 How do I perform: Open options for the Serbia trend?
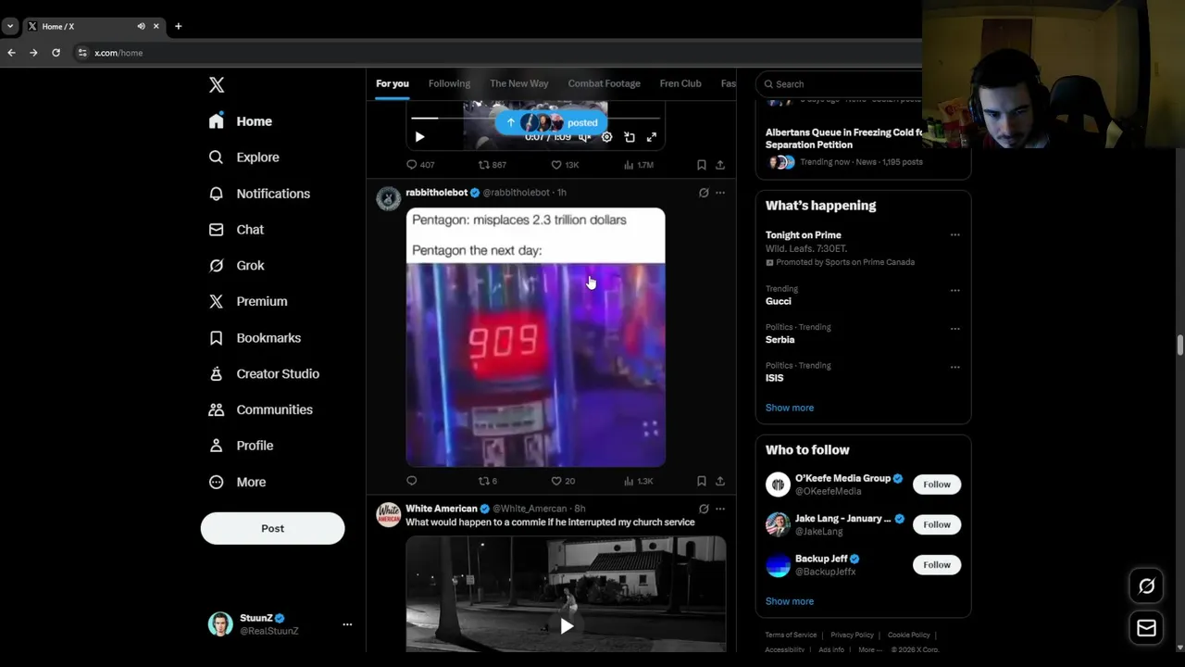click(954, 329)
